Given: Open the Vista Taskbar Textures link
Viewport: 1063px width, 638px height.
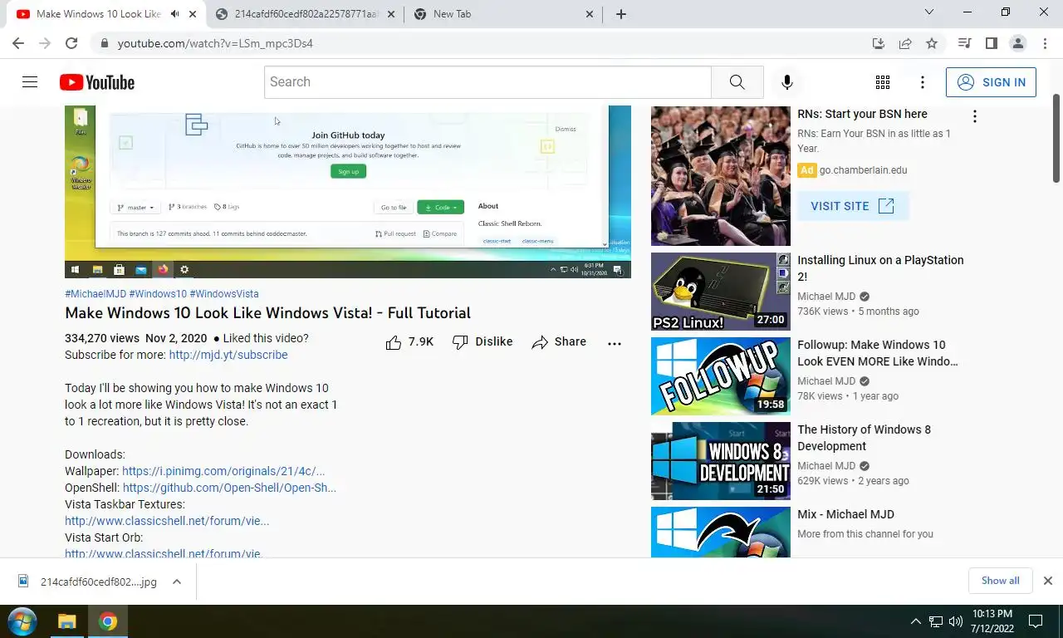Looking at the screenshot, I should pos(167,521).
